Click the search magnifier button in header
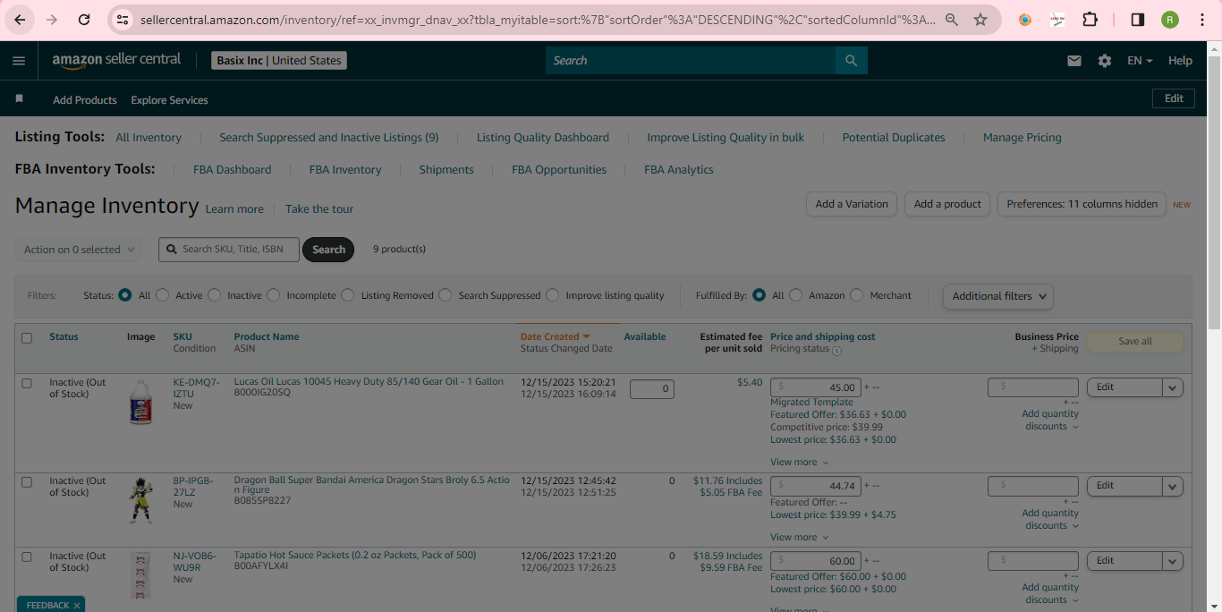The image size is (1222, 612). (x=851, y=61)
